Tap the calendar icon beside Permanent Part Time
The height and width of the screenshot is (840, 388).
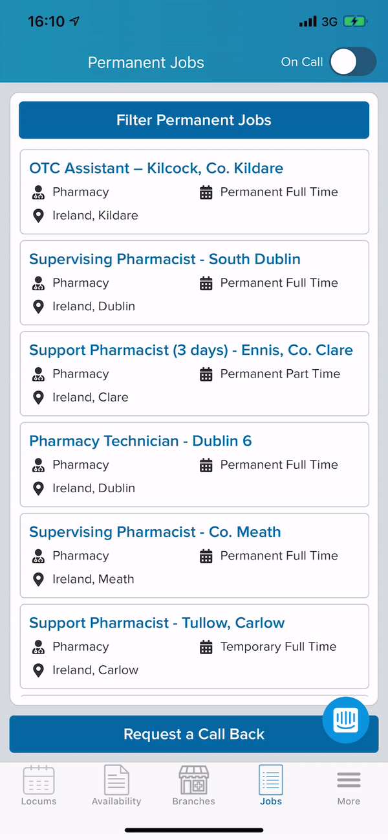pos(206,374)
